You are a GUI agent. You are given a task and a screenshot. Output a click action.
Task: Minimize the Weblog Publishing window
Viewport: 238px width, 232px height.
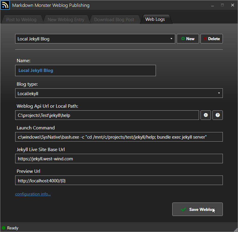212,5
